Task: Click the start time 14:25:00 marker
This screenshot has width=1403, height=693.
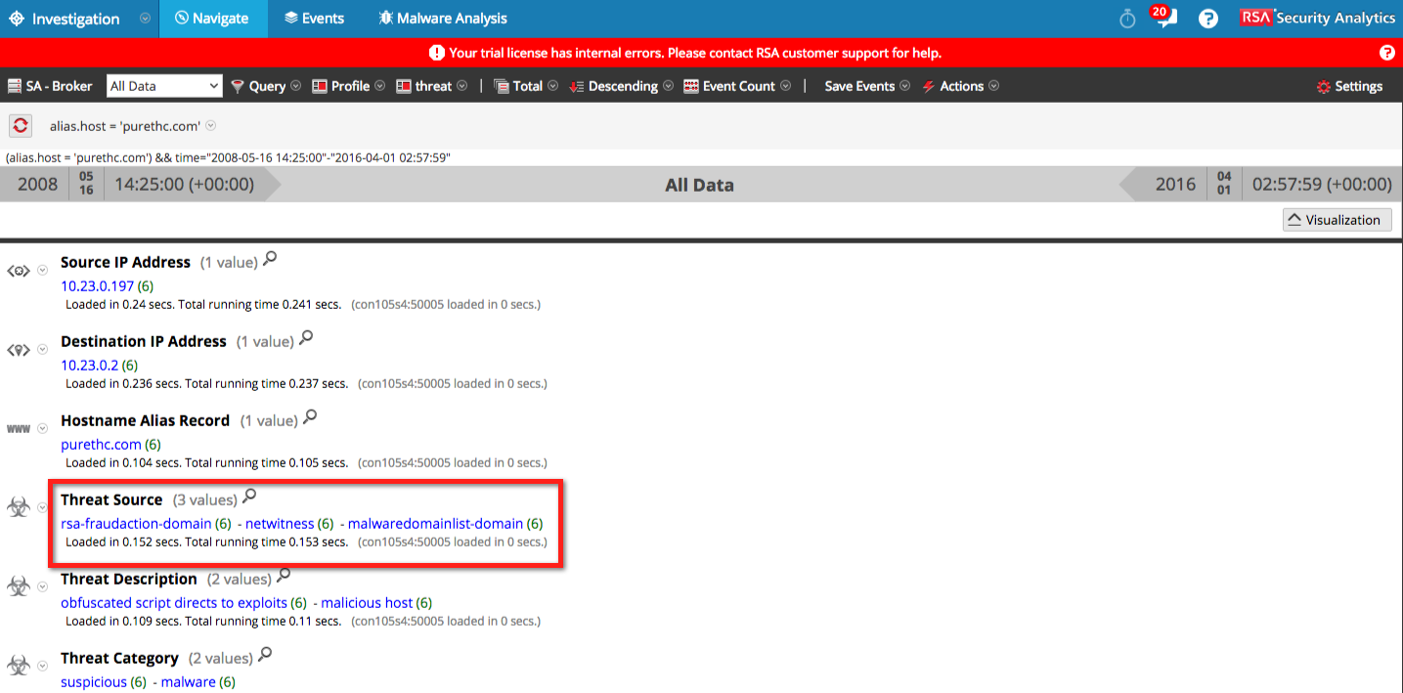Action: [x=184, y=184]
